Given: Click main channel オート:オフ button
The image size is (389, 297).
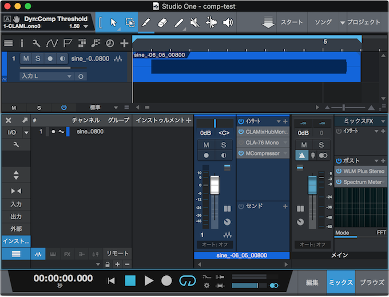Looking at the screenshot, I should pos(312,245).
